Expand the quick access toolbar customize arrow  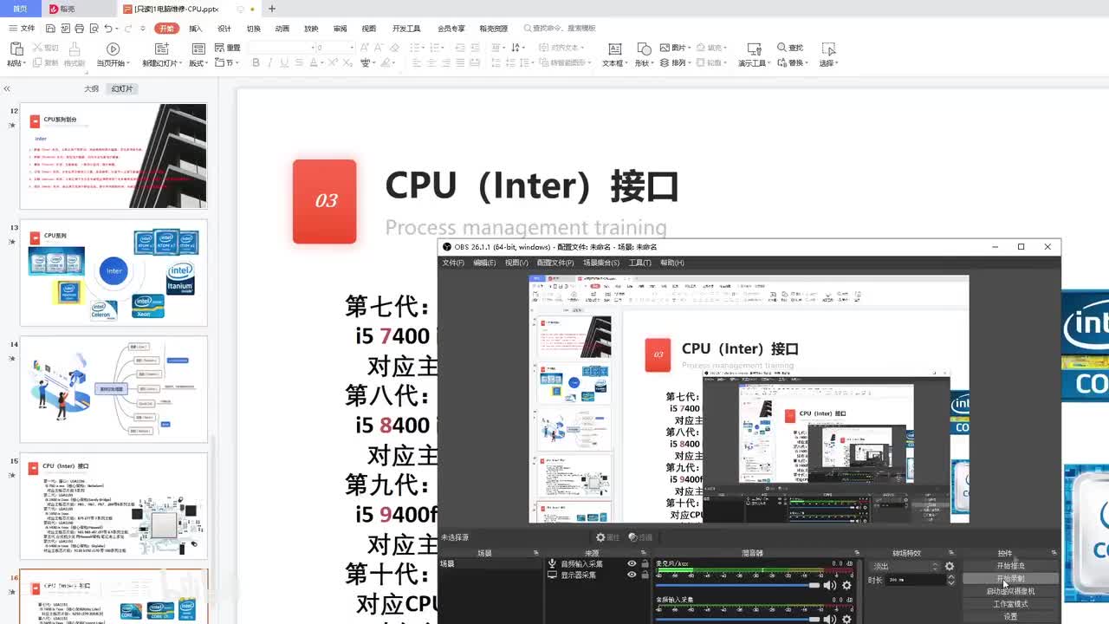143,29
